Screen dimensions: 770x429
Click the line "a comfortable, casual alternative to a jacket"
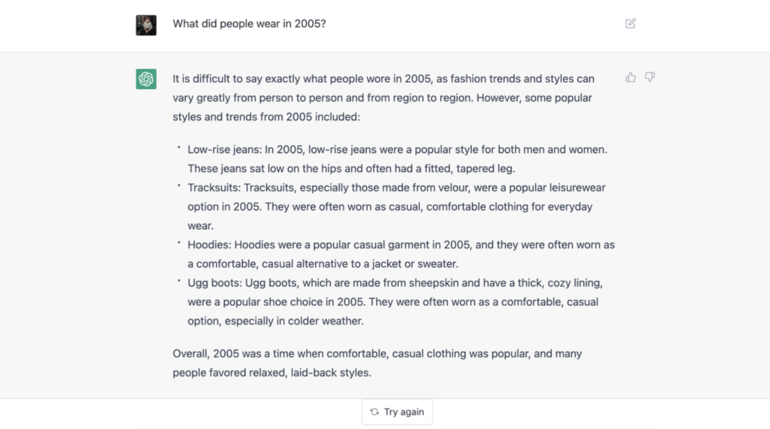coord(323,264)
